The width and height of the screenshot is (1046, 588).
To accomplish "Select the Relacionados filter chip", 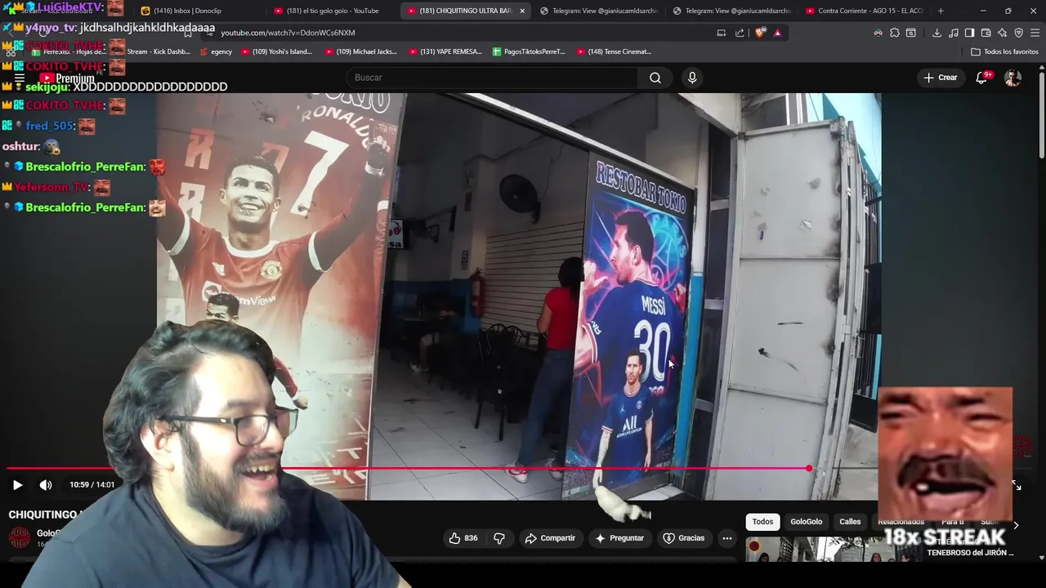I will (901, 522).
